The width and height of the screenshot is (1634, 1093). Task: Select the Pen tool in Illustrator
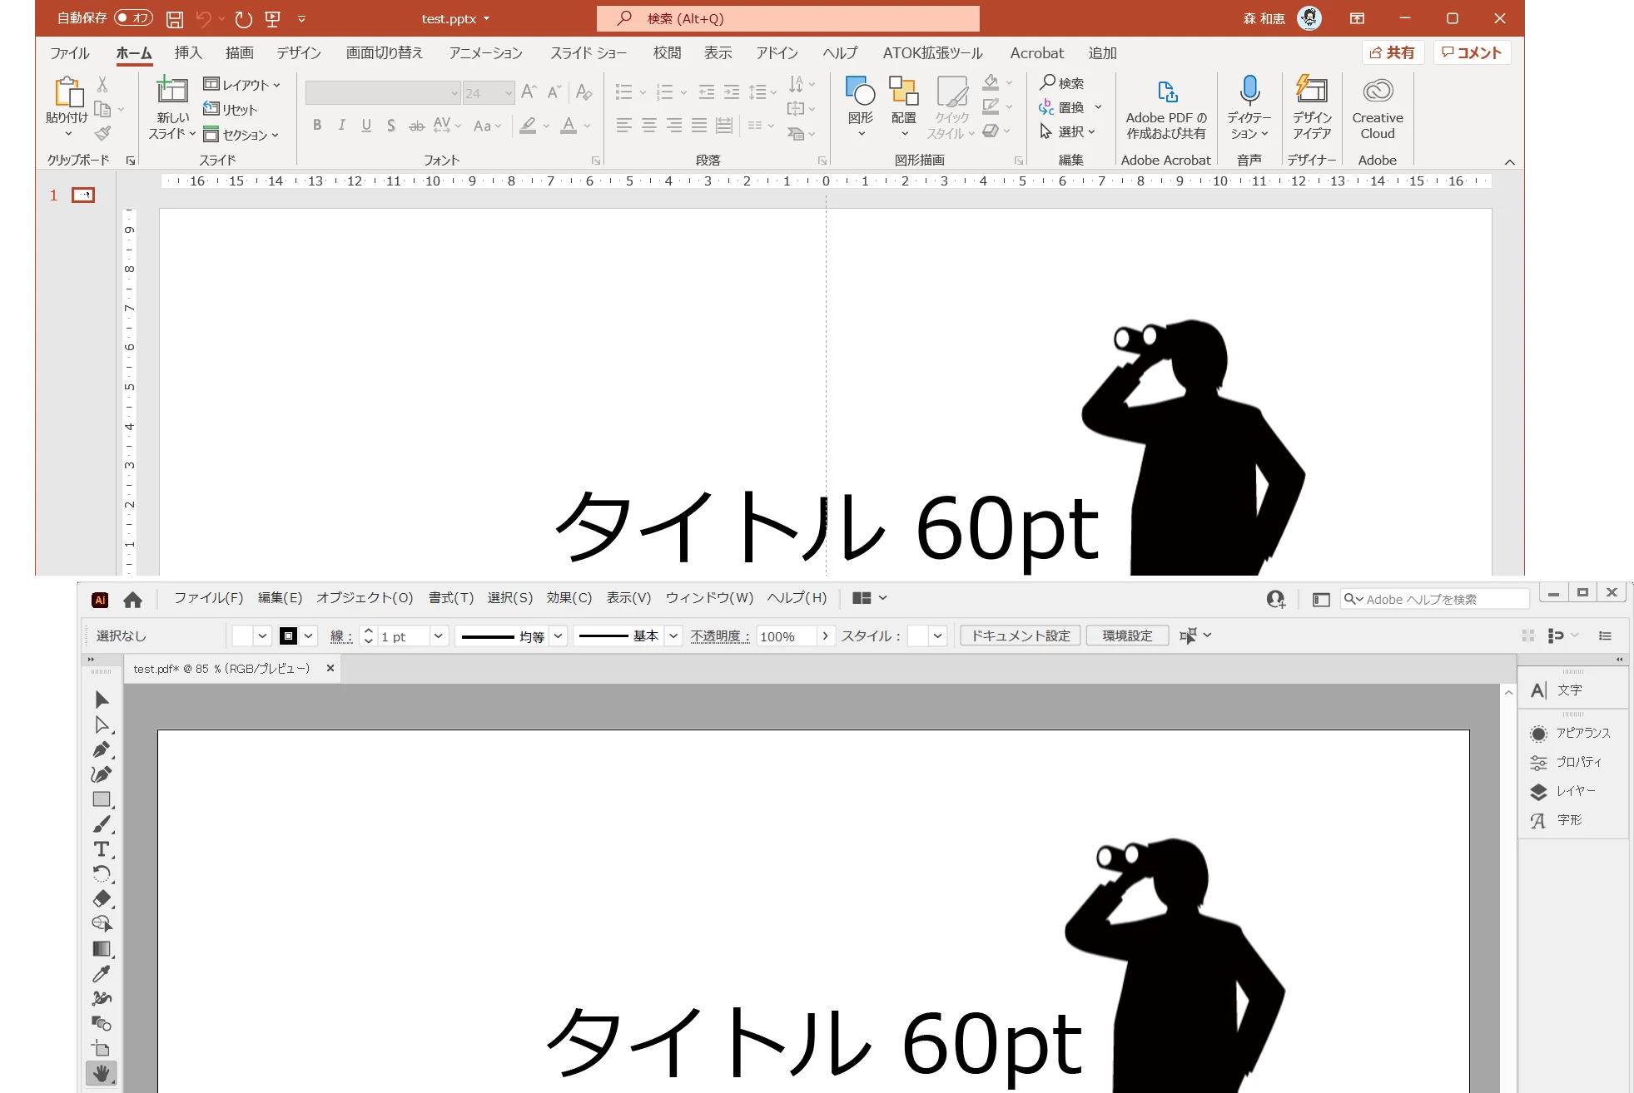102,749
